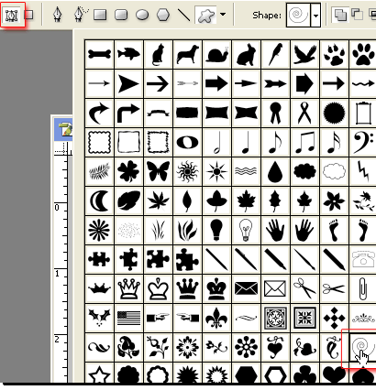Pick the spiral shape
This screenshot has height=390, width=376.
pyautogui.click(x=363, y=347)
